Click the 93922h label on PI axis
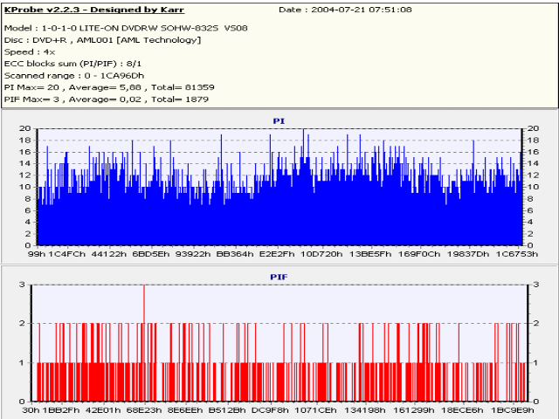The height and width of the screenshot is (419, 559). pyautogui.click(x=193, y=254)
